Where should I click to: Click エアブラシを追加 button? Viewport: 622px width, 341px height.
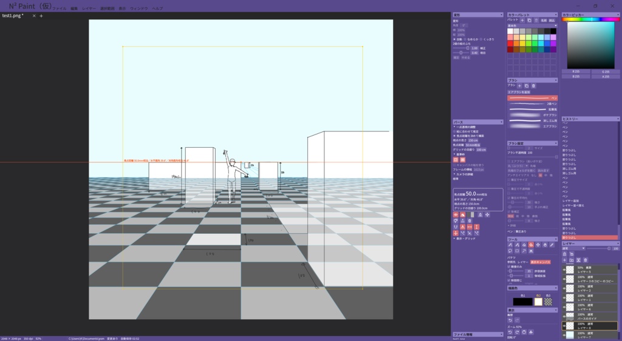point(519,92)
